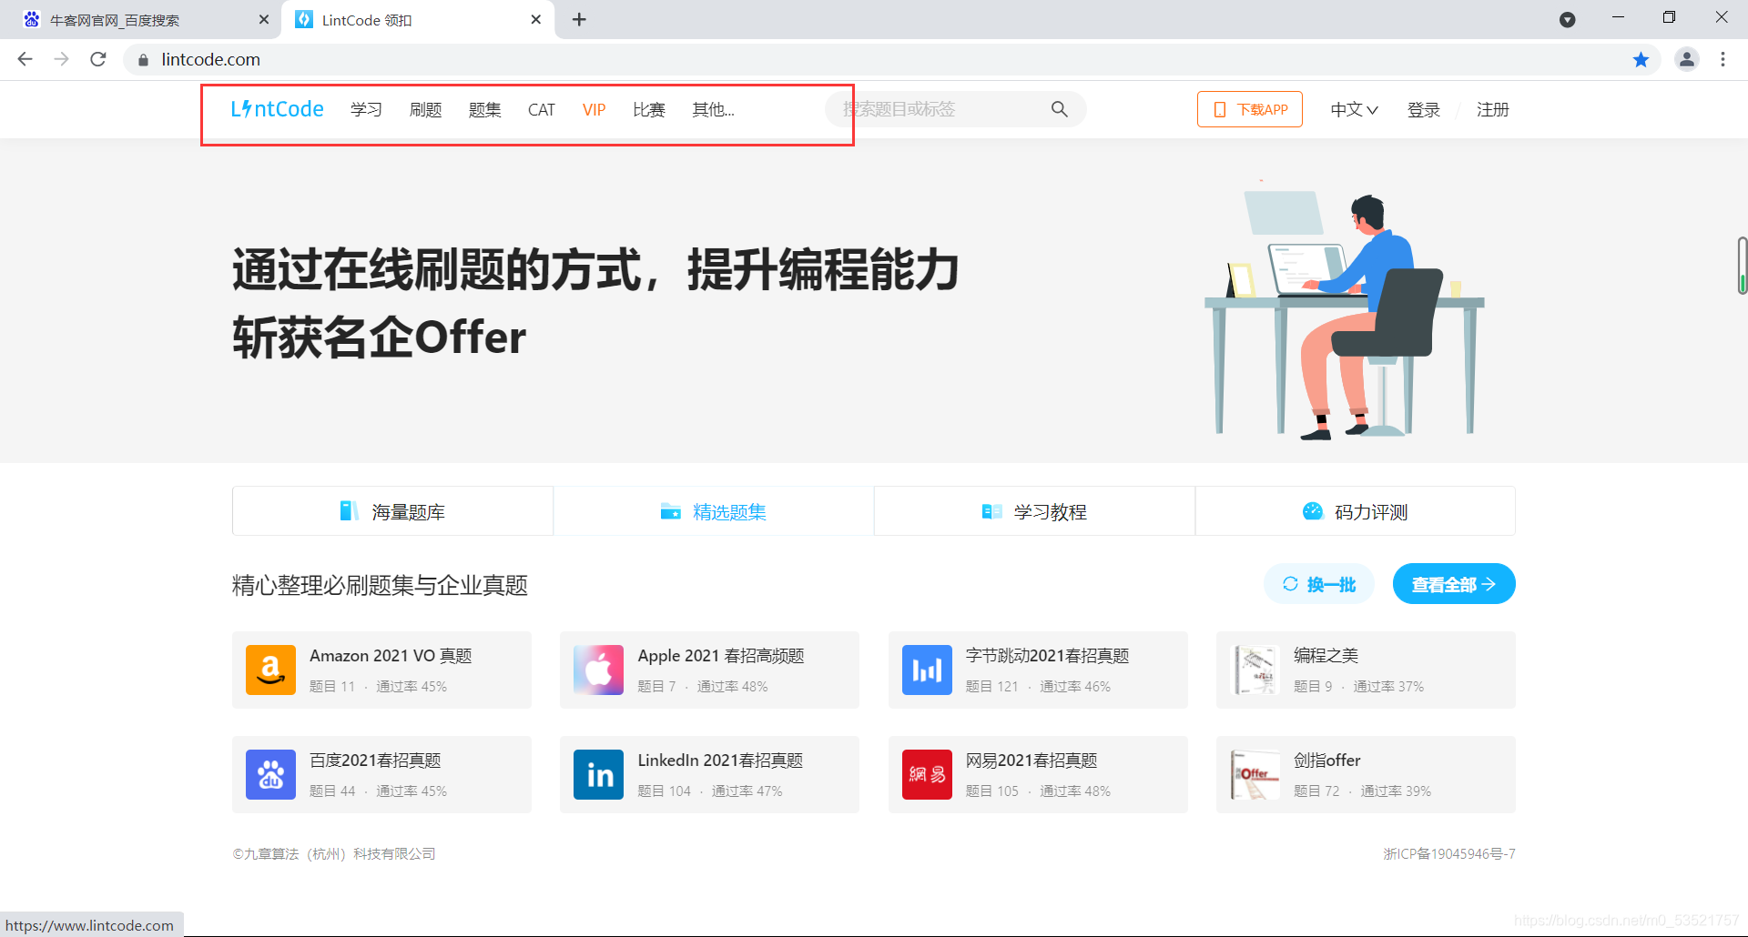Click the NetEase 網易 red icon
The width and height of the screenshot is (1748, 937).
click(x=927, y=774)
